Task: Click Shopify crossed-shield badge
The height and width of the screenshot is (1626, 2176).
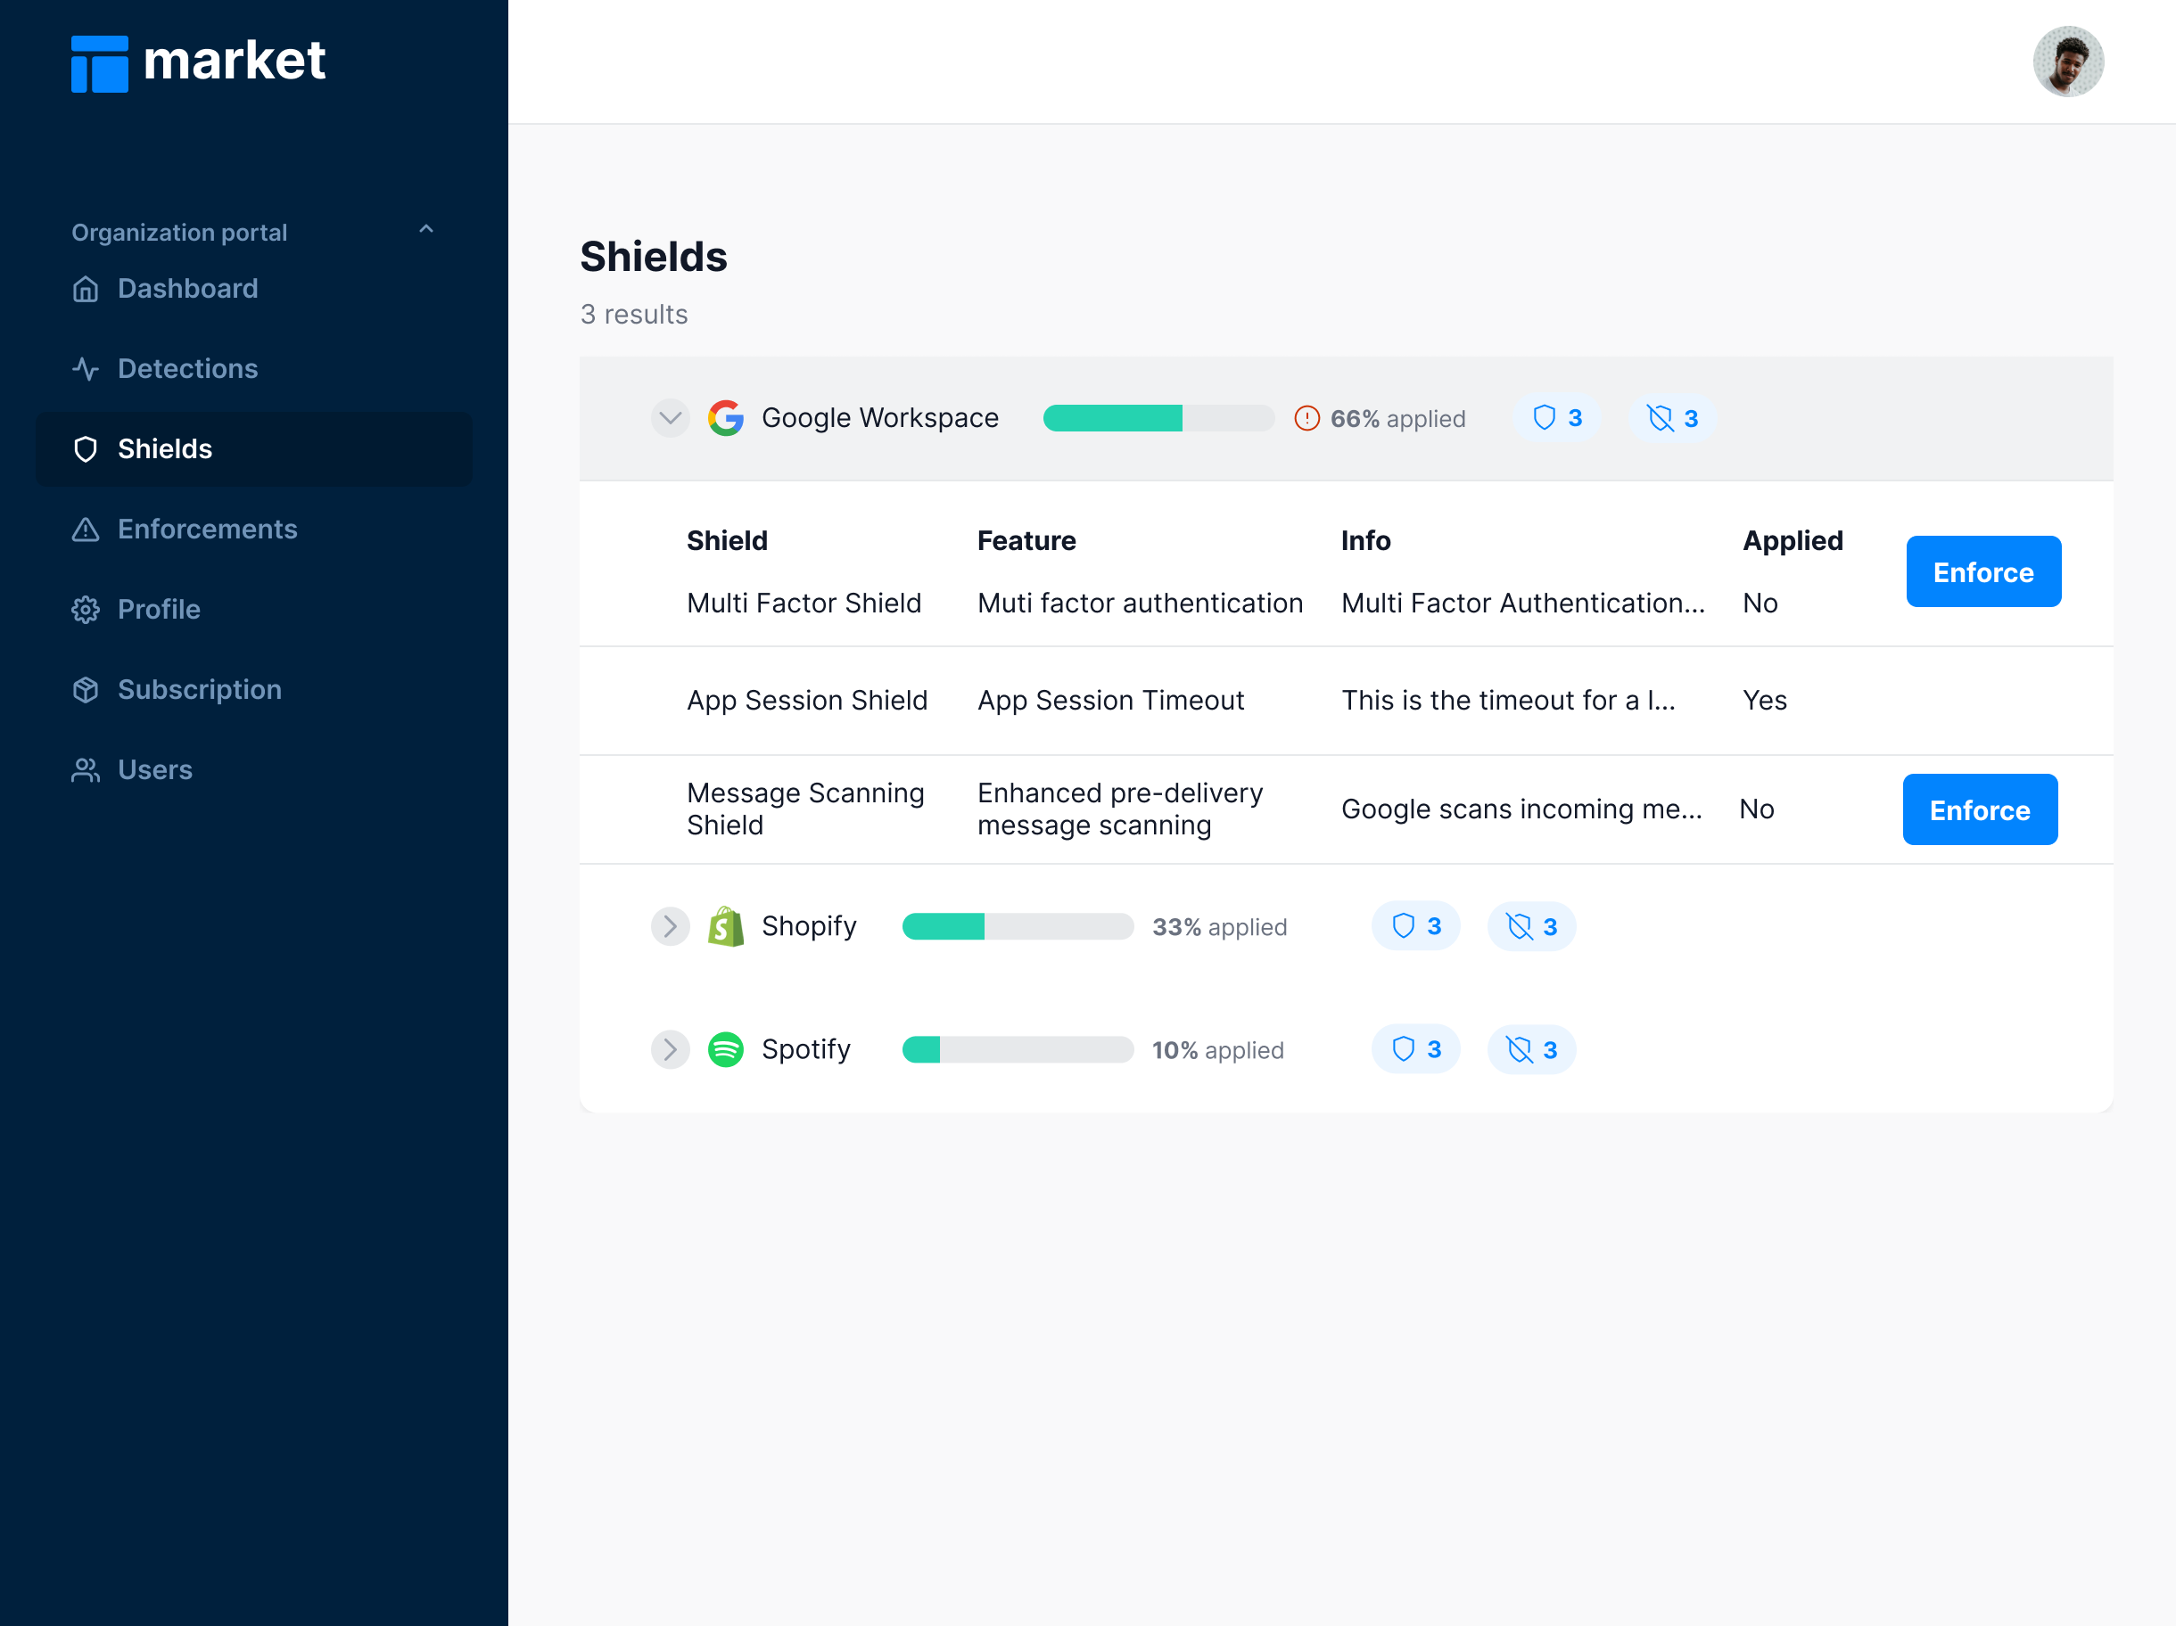Action: click(x=1531, y=926)
